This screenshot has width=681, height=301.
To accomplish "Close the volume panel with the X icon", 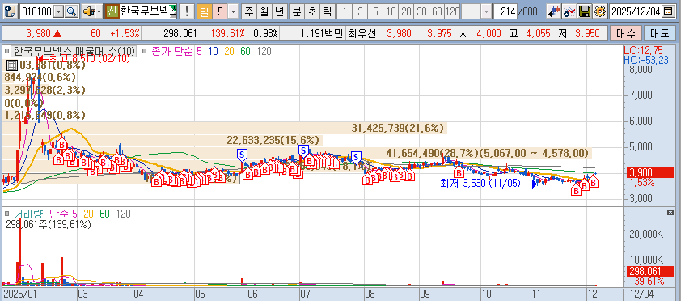I will [670, 212].
